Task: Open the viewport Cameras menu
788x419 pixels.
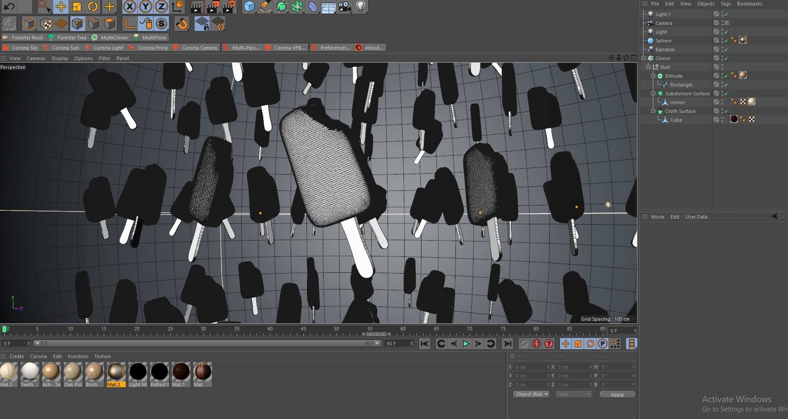Action: coord(36,58)
